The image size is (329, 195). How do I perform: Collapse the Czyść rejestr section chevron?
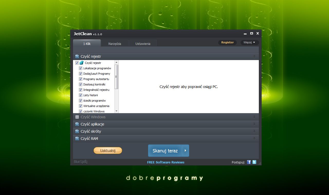tap(254, 56)
